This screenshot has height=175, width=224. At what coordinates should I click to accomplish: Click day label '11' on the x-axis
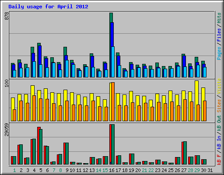79,170
